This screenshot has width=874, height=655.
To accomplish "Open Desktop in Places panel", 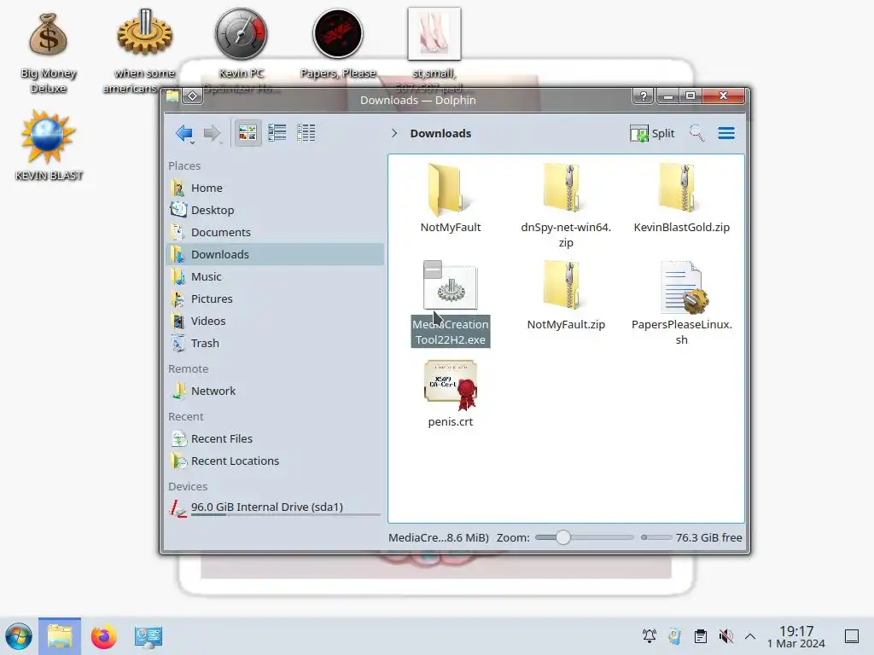I will (x=275, y=210).
